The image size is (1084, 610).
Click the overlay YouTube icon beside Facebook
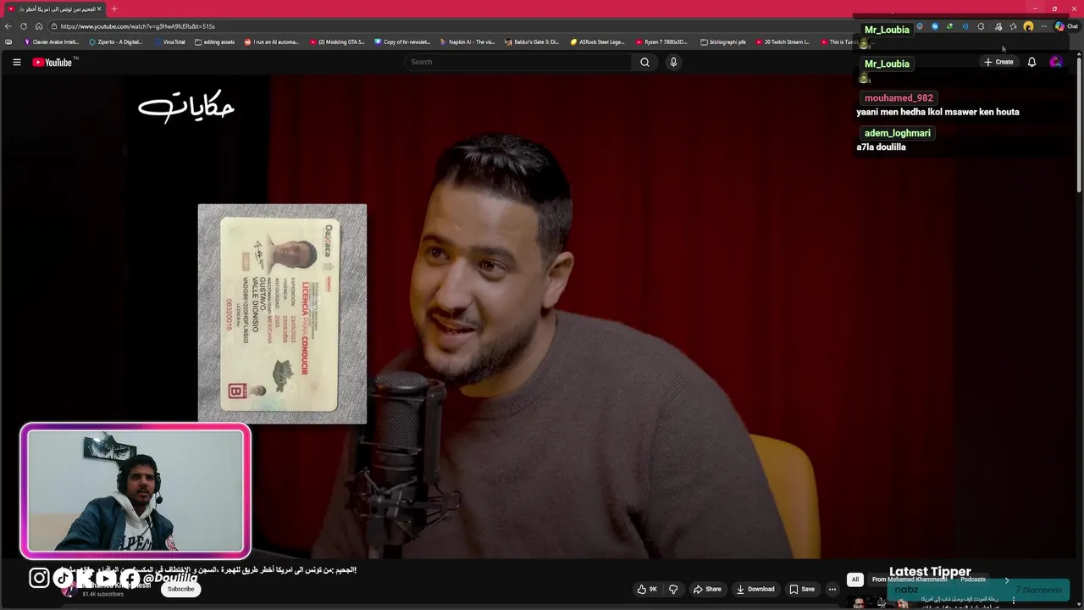point(106,578)
